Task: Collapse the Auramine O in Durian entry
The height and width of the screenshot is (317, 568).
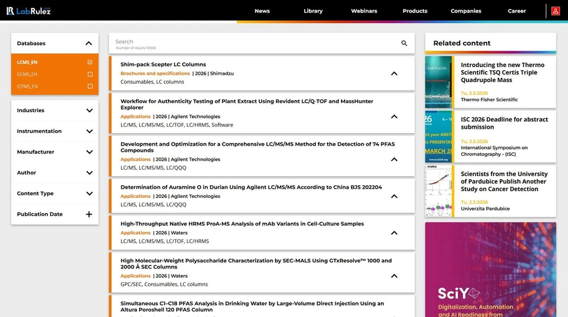Action: 394,197
